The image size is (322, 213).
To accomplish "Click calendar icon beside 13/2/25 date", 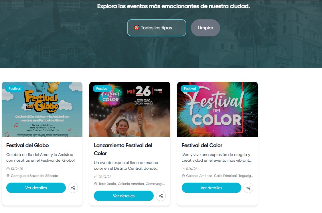I will [8, 169].
